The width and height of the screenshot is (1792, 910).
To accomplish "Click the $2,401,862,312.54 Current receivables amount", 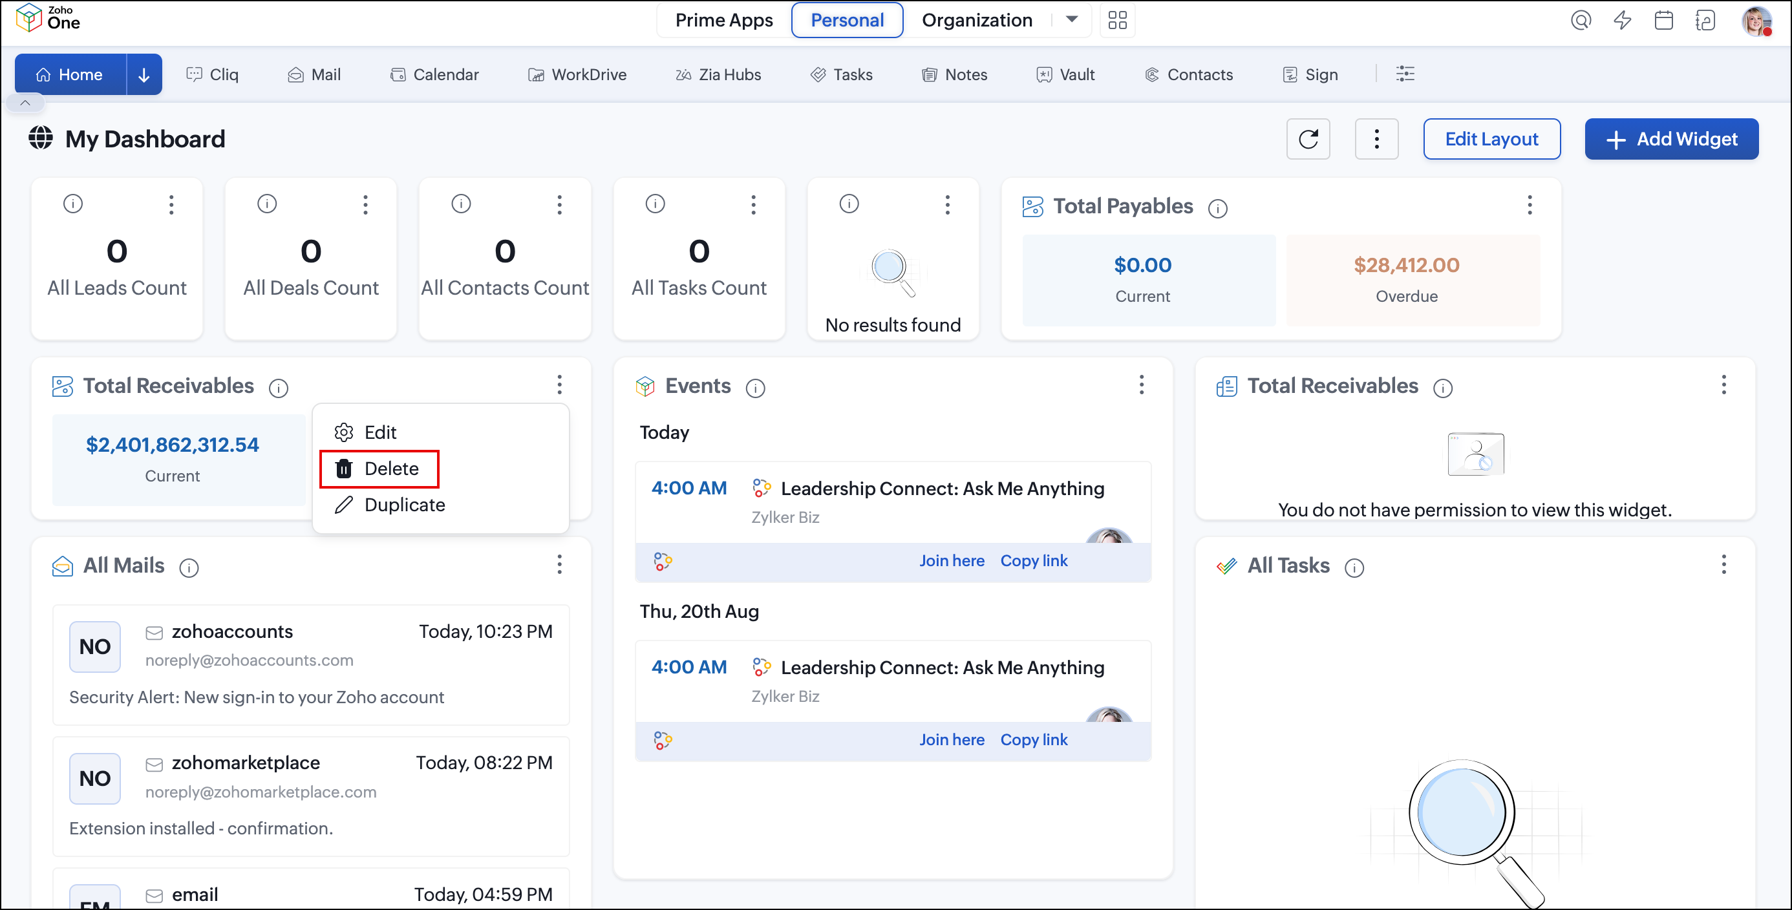I will point(172,445).
